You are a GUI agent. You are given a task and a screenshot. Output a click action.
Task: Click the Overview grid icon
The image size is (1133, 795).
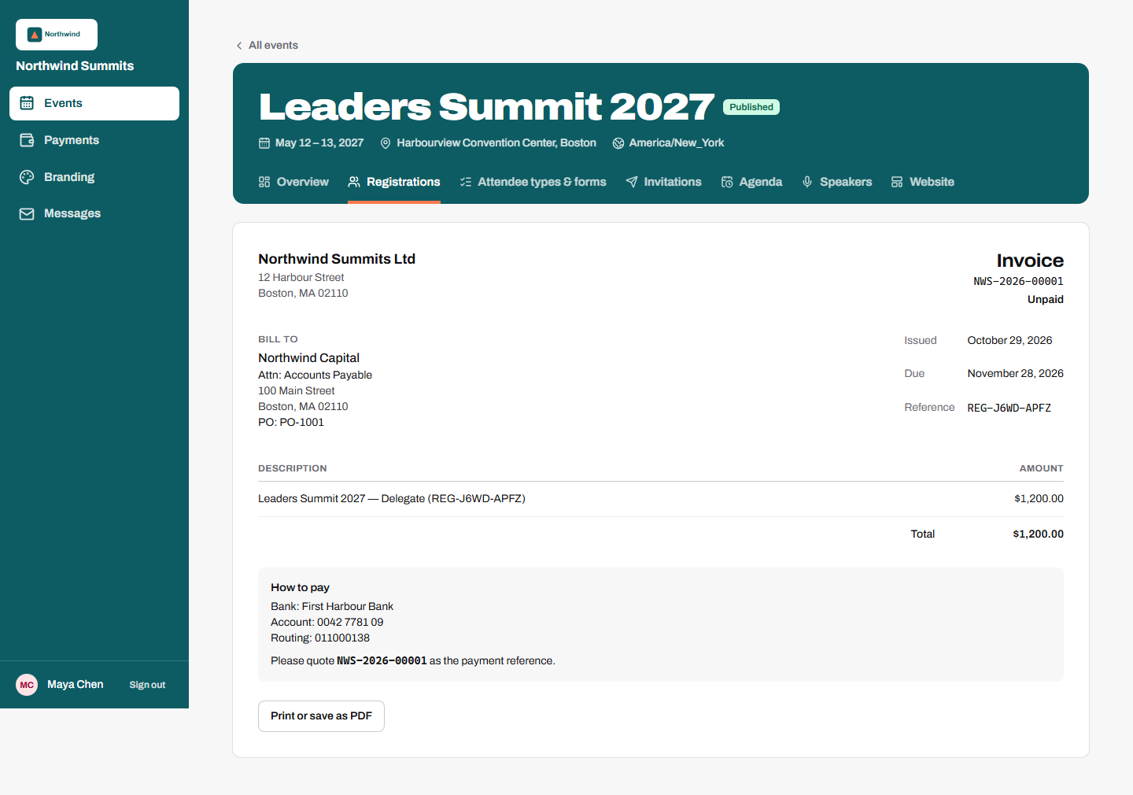[264, 182]
